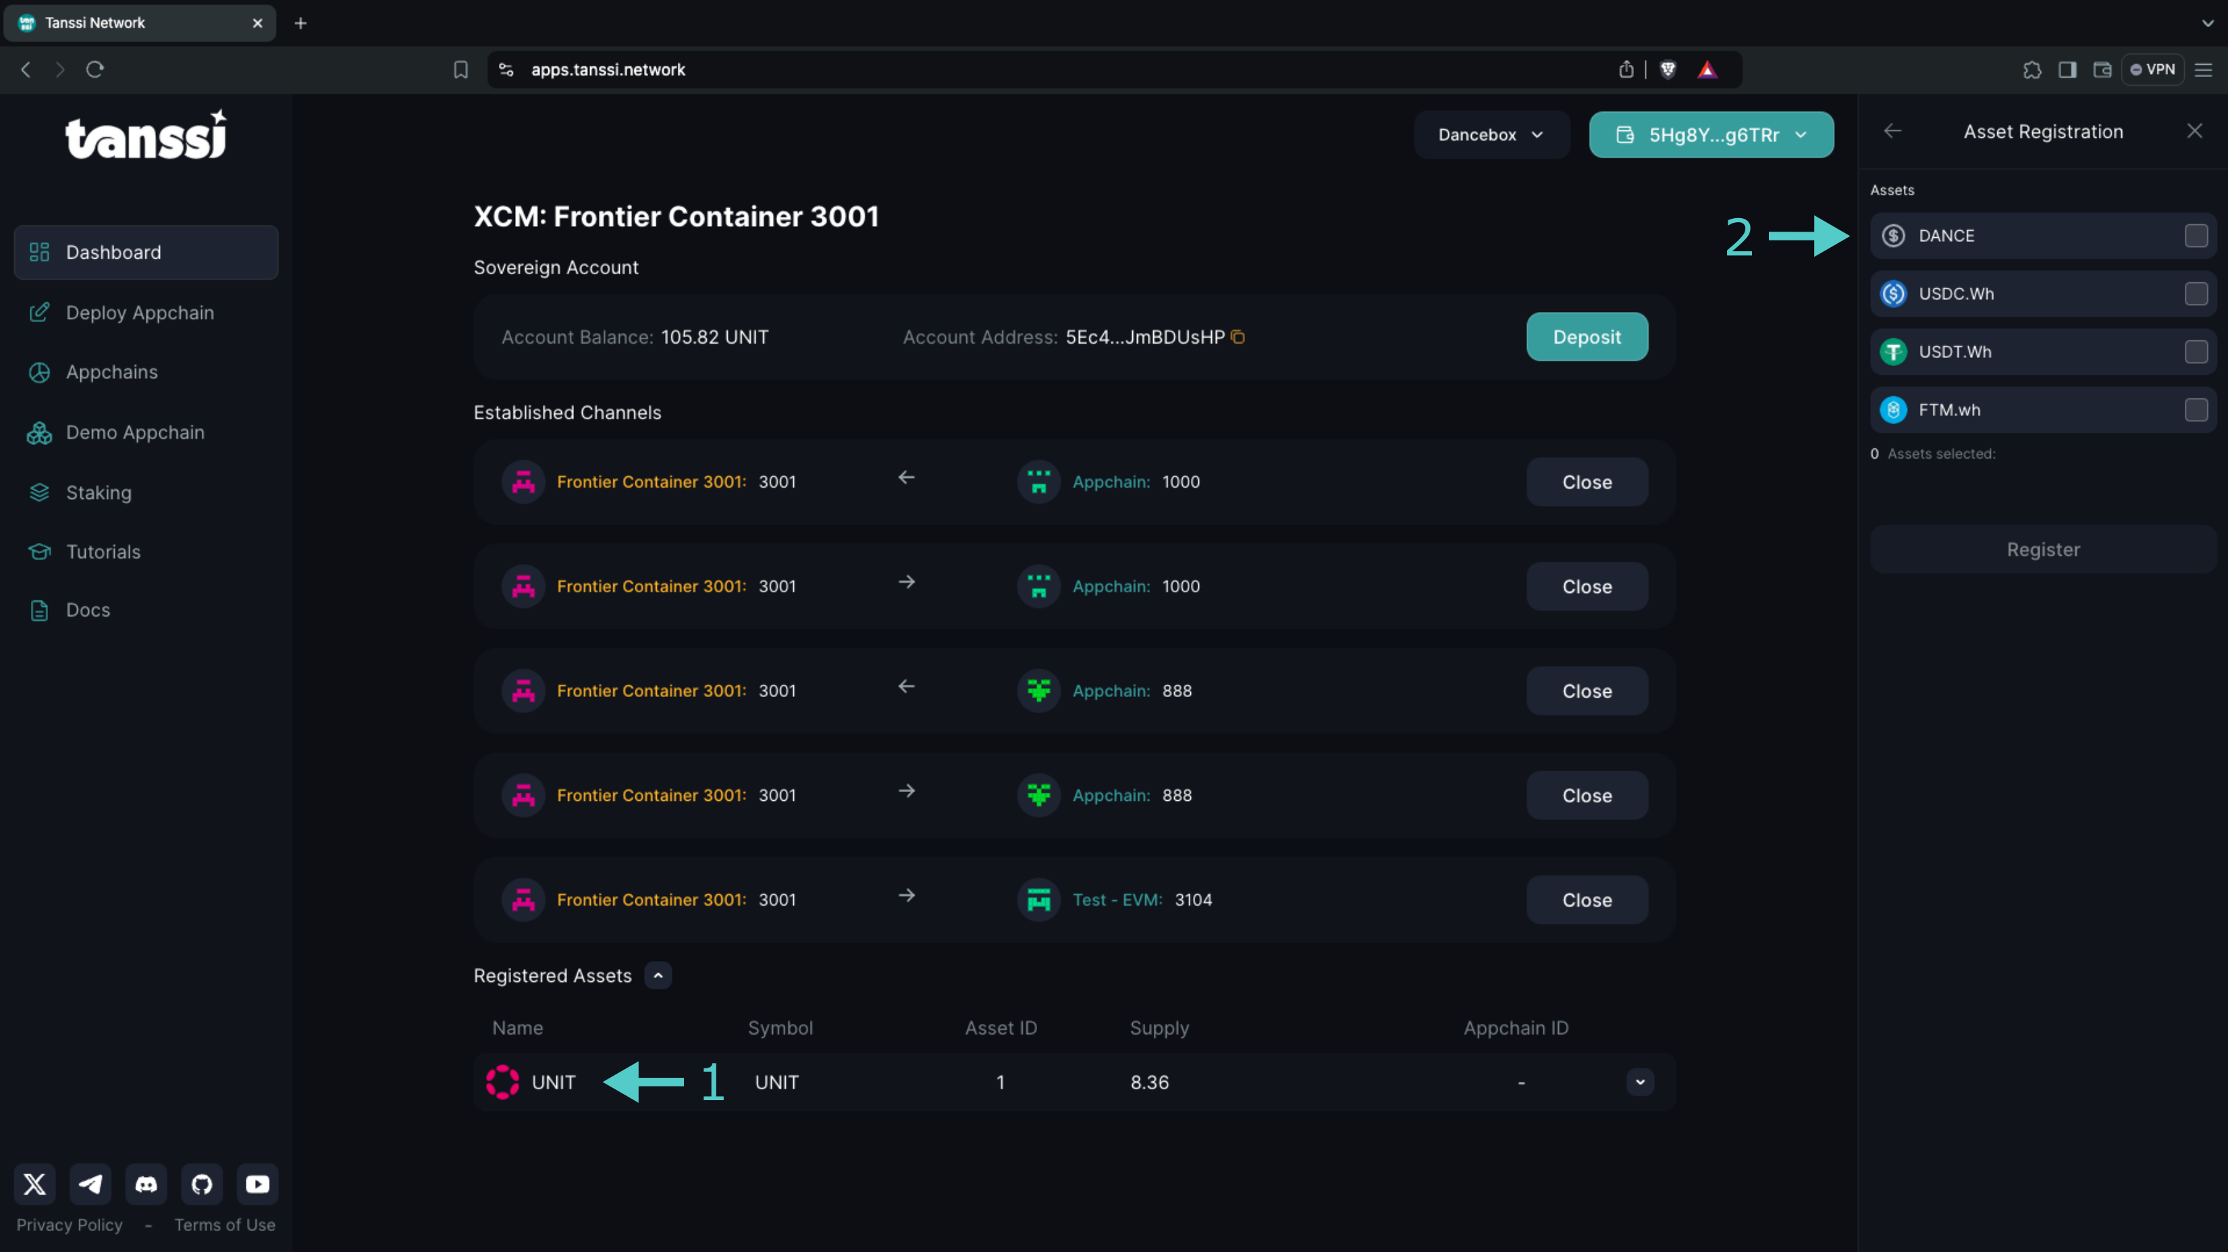Click the site settings icon beside the URL
The width and height of the screenshot is (2228, 1252).
click(x=506, y=70)
